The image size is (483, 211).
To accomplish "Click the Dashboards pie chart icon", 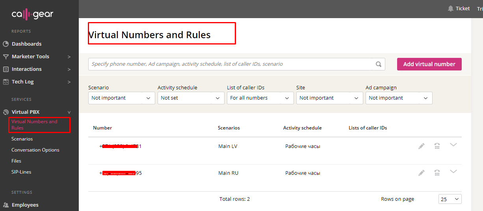I will (x=6, y=44).
